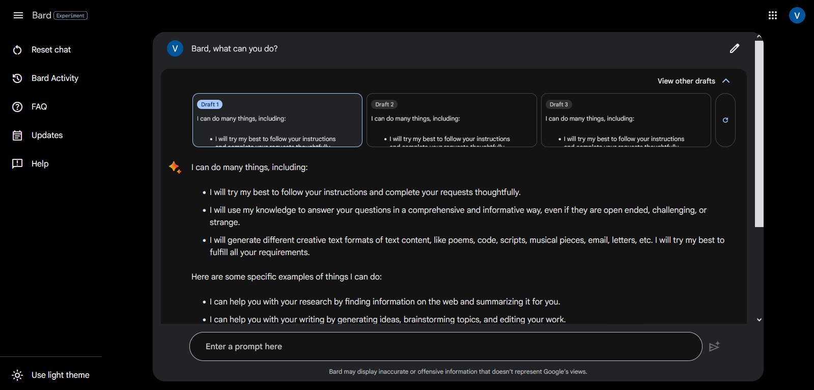Open the account avatar in top bar
This screenshot has height=390, width=814.
(x=797, y=15)
